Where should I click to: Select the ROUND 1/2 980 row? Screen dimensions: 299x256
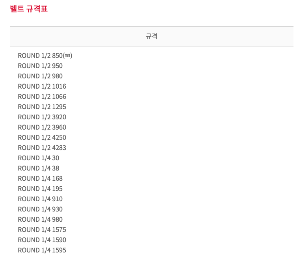click(40, 76)
